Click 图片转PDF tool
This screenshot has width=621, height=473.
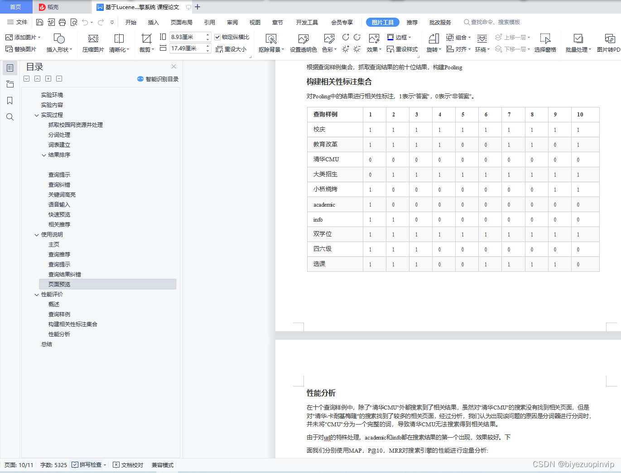click(x=608, y=43)
